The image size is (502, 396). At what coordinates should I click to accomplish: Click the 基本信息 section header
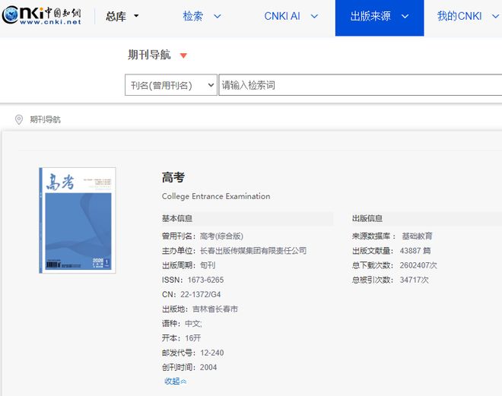[177, 218]
